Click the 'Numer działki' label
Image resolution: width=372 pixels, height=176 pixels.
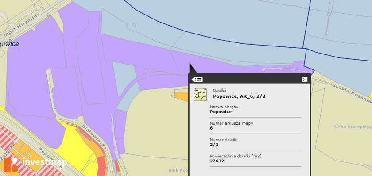point(224,140)
